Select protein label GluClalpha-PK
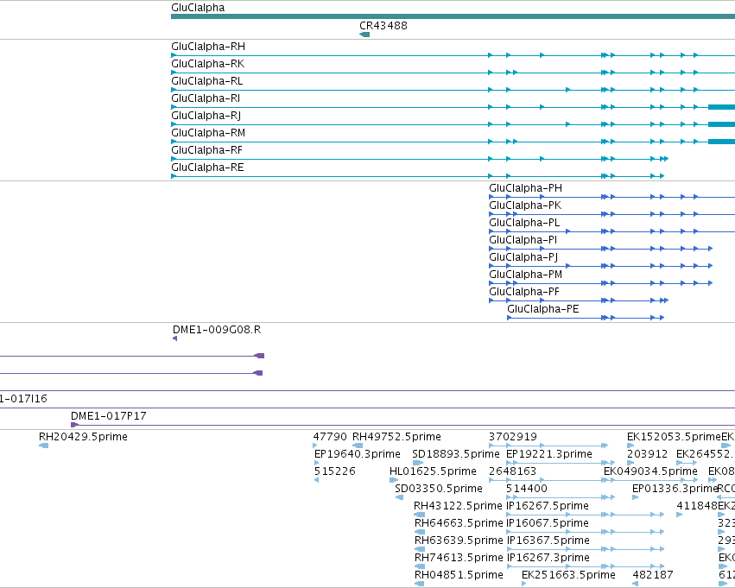The width and height of the screenshot is (735, 588). coord(525,205)
